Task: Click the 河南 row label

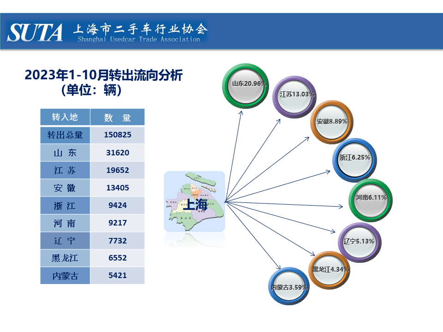Action: coord(65,223)
